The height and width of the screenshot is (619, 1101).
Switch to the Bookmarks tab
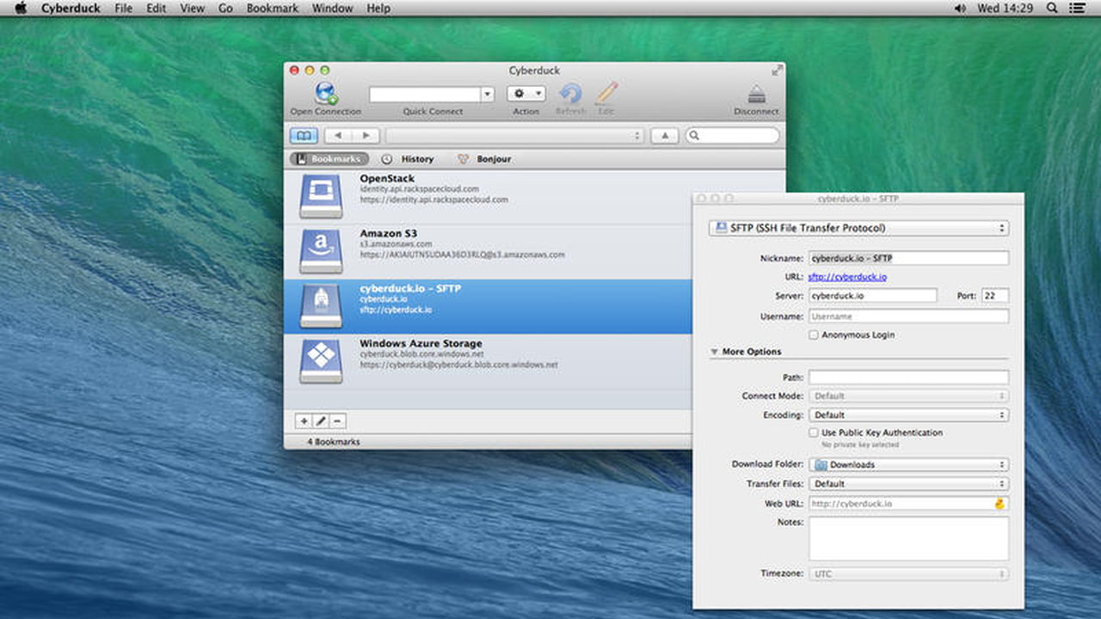coord(329,159)
